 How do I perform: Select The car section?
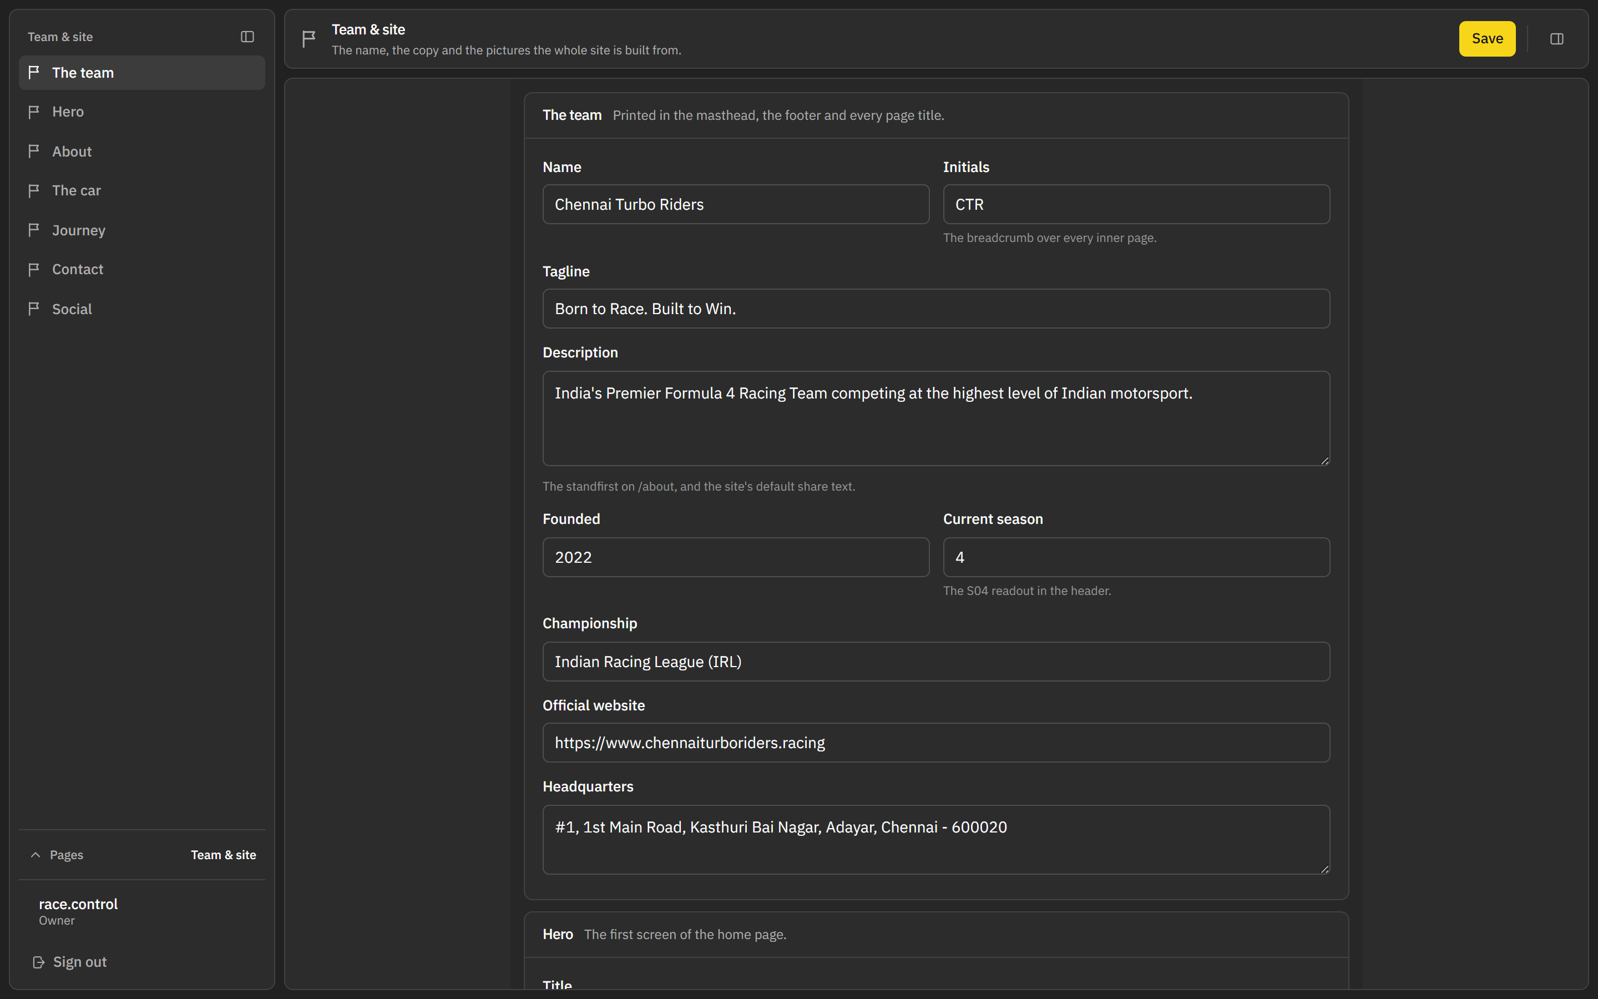click(x=142, y=190)
